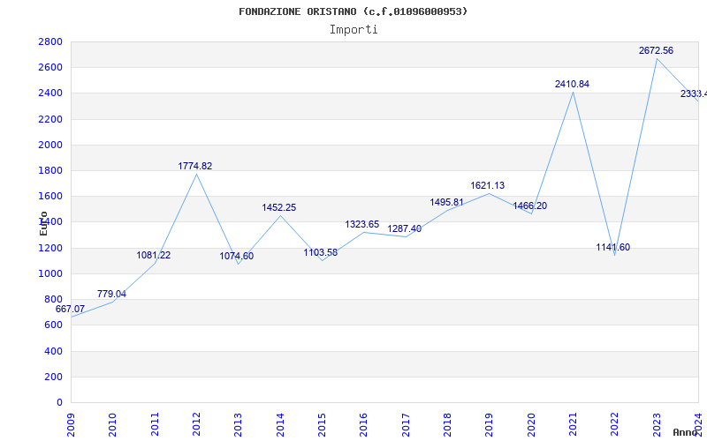707x441 pixels.
Task: Select the 2021 year axis label
Action: tap(573, 424)
